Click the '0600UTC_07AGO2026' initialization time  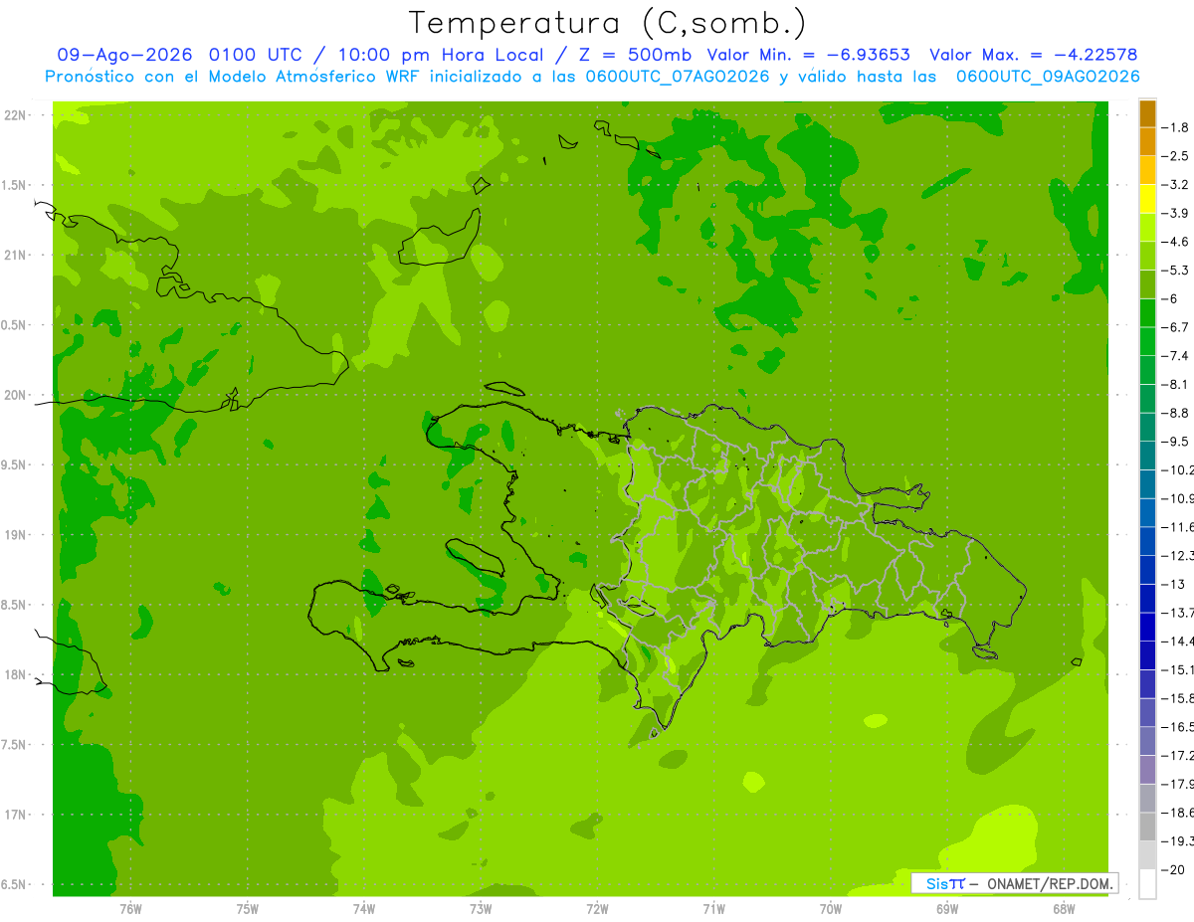pyautogui.click(x=673, y=77)
